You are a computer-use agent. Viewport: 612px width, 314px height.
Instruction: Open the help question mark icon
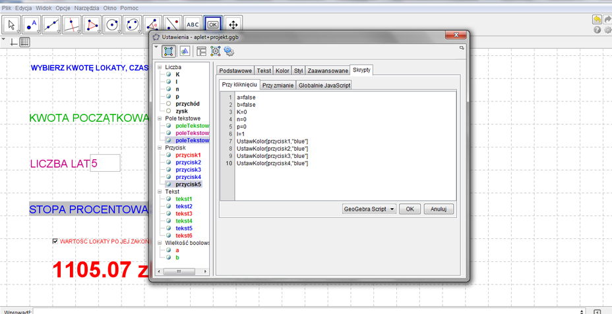pyautogui.click(x=597, y=30)
